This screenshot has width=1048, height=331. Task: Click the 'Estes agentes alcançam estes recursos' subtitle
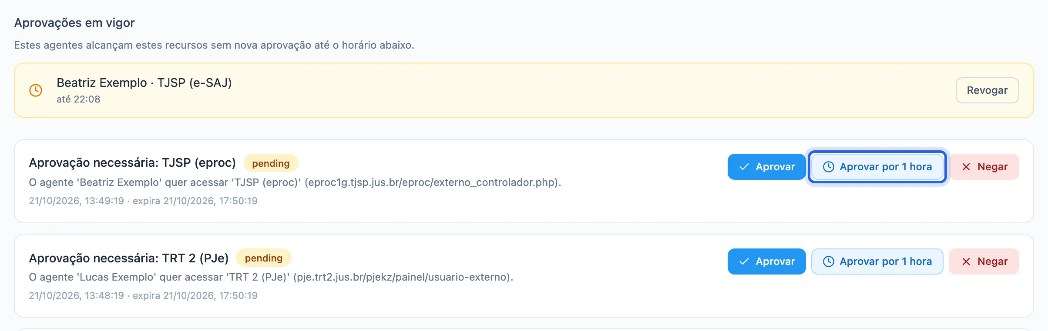coord(214,45)
